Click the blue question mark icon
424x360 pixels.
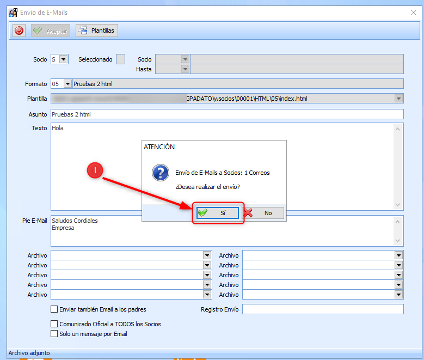coord(159,173)
